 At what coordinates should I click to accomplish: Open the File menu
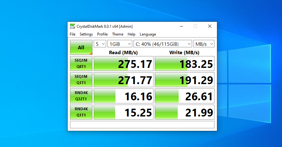[73, 34]
